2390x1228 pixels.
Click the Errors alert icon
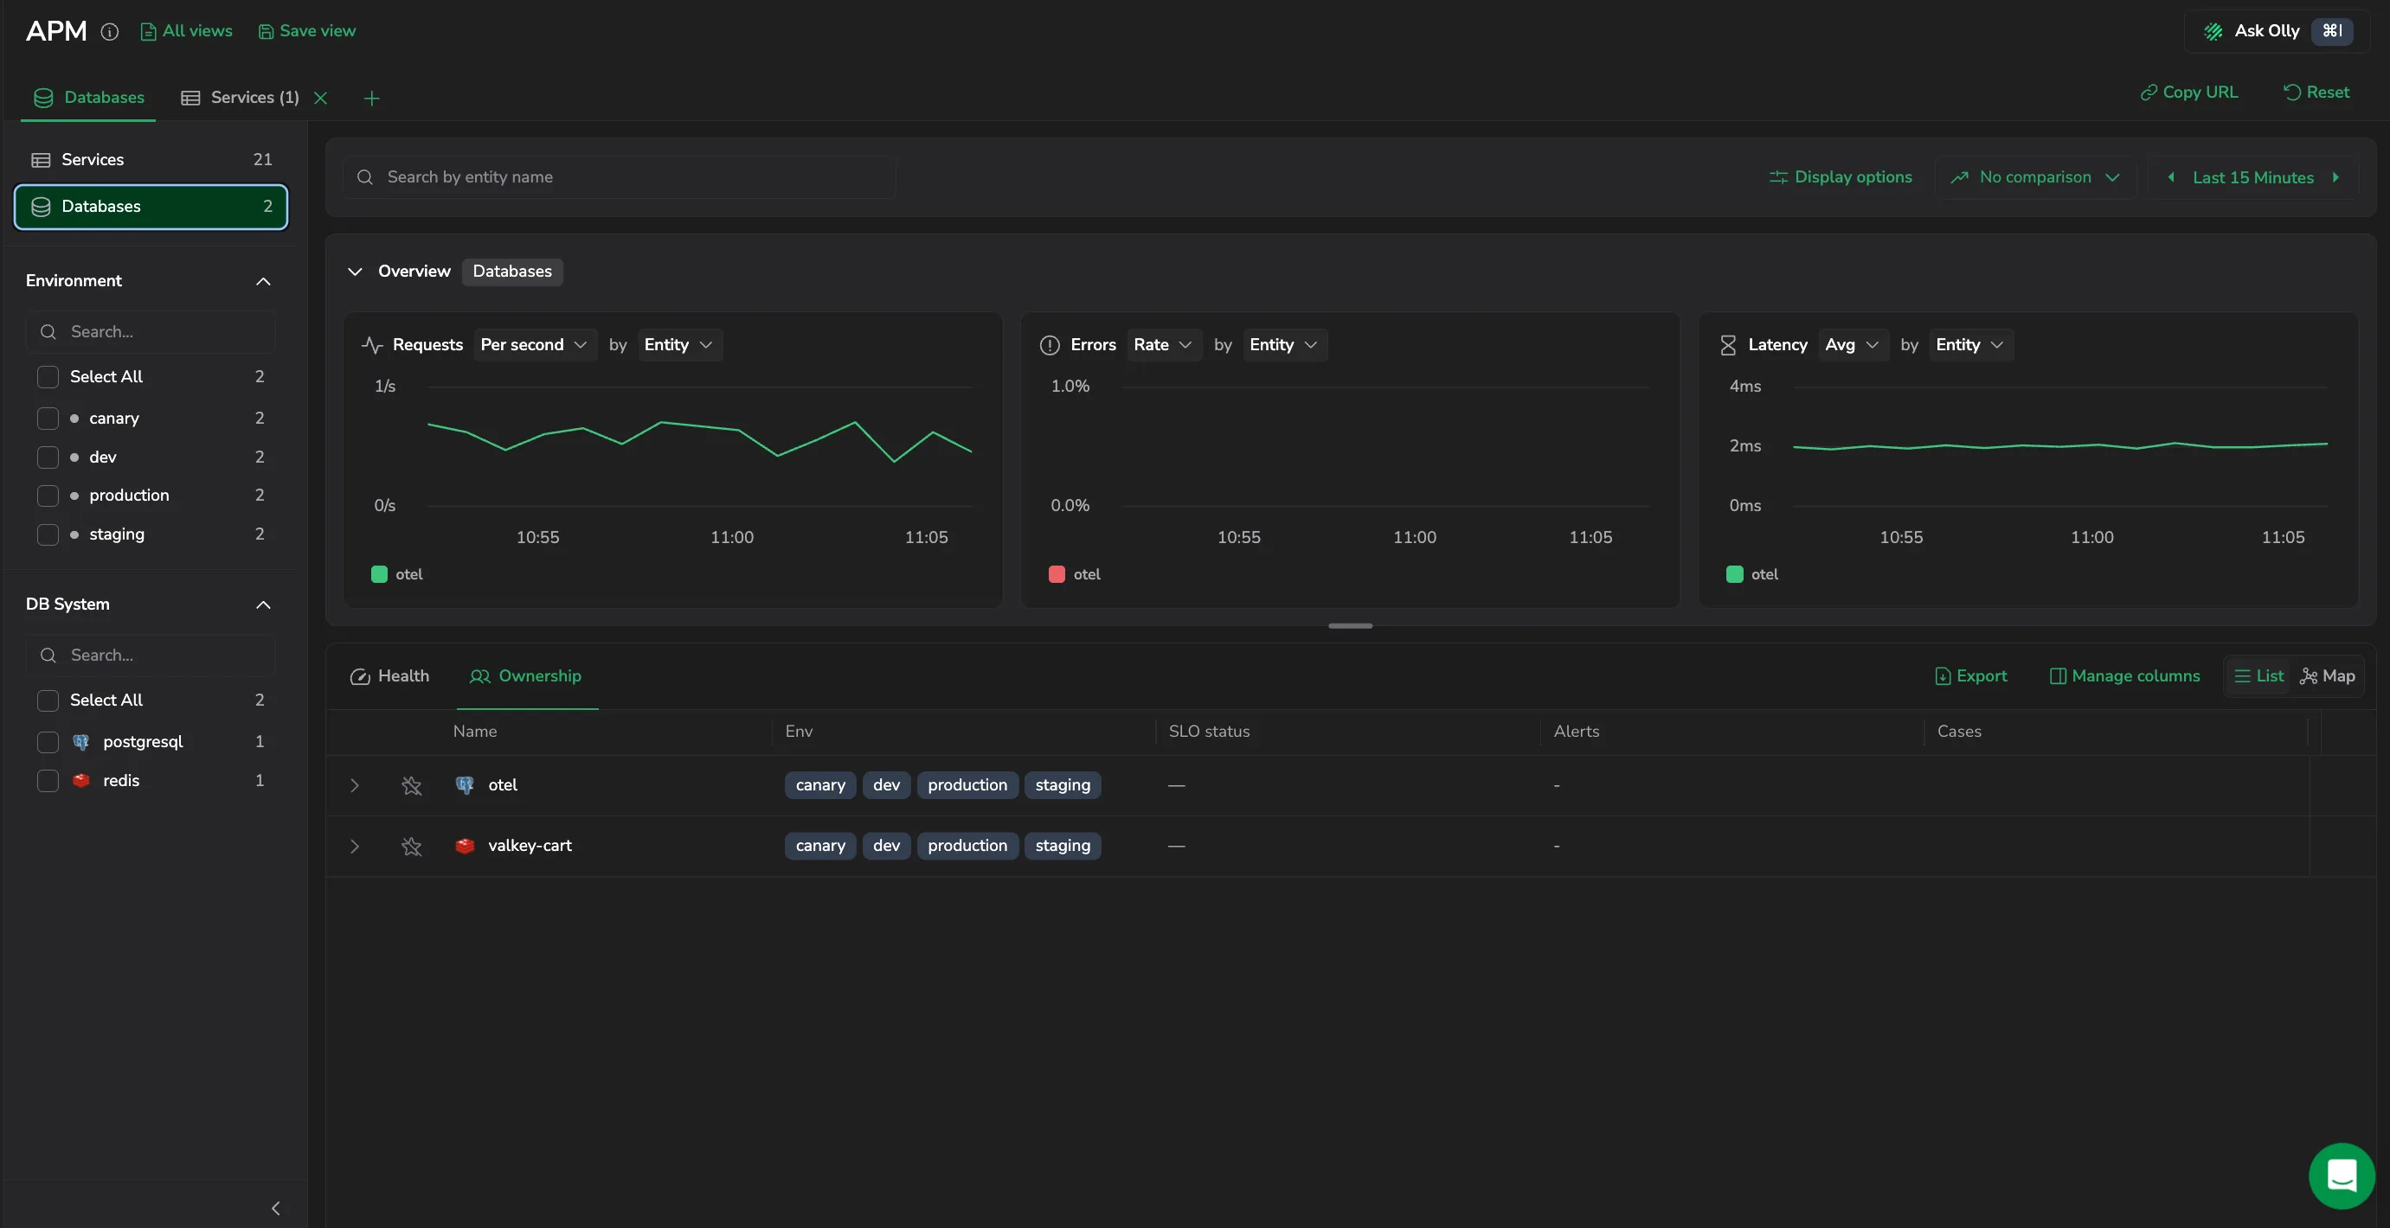[1050, 345]
